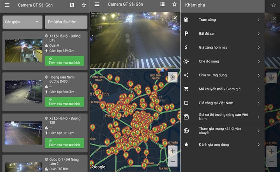Expand chevron next to Chế độ sáng
The width and height of the screenshot is (280, 172).
[259, 62]
